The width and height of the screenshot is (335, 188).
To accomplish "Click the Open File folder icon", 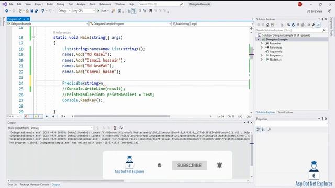I will pyautogui.click(x=27, y=11).
